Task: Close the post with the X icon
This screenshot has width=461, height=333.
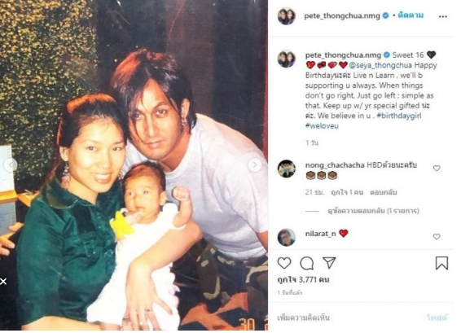Action: click(x=3, y=282)
